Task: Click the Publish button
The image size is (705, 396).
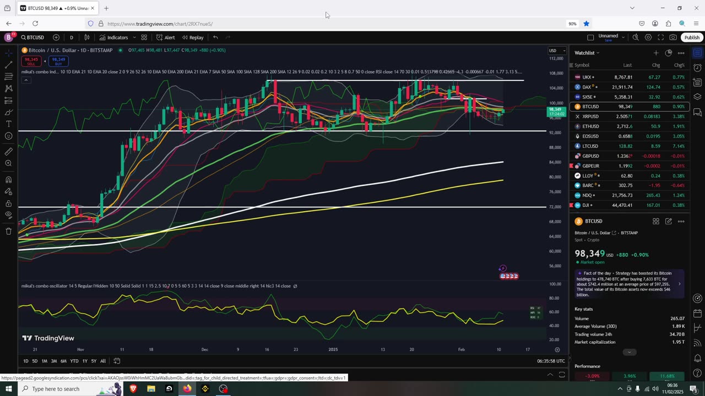Action: [x=692, y=37]
